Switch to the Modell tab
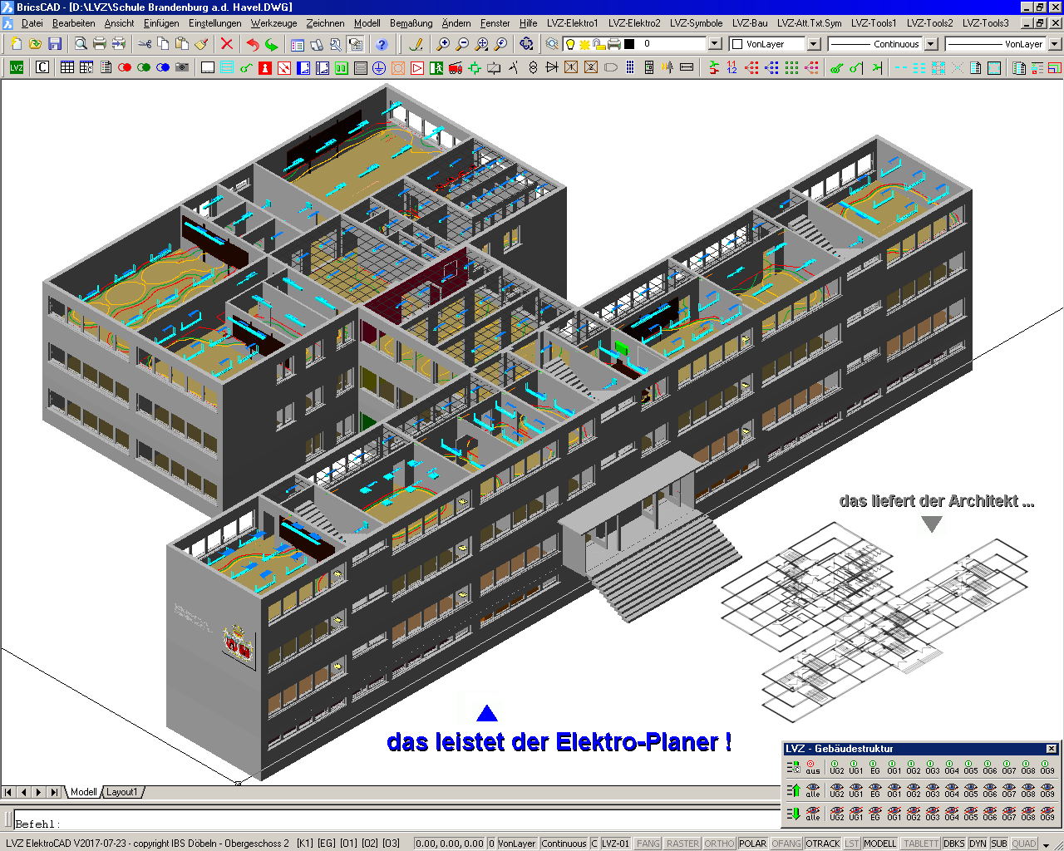The height and width of the screenshot is (851, 1064). [x=83, y=792]
